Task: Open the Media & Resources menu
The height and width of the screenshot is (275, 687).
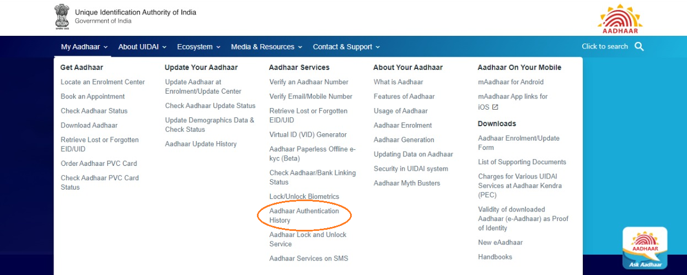Action: pyautogui.click(x=266, y=47)
